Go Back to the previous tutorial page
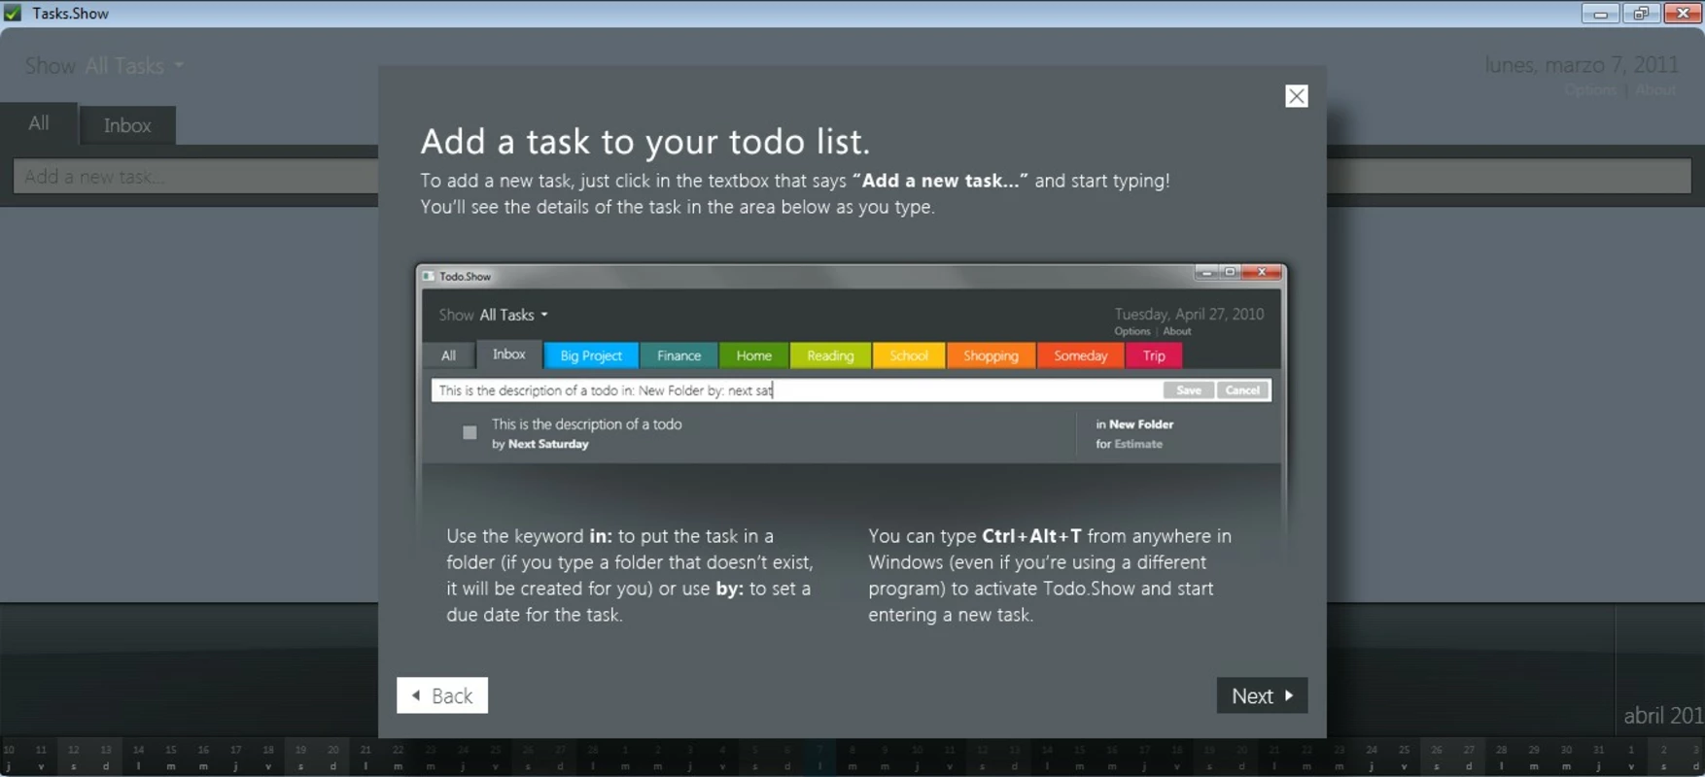The image size is (1705, 777). point(442,695)
